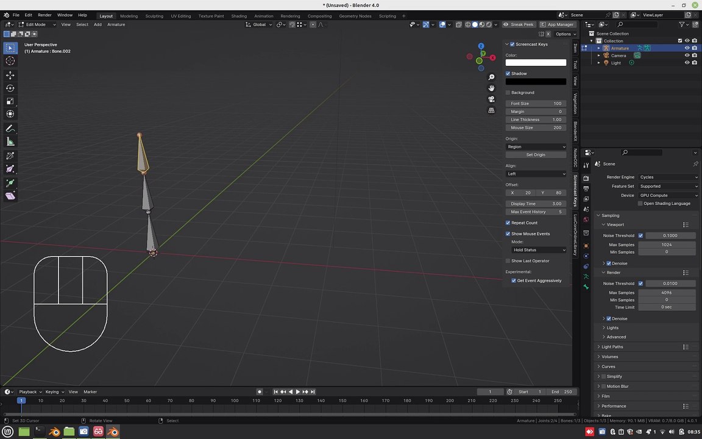Screen dimensions: 702x439
Task: Enable Show Last Operator checkbox
Action: coord(508,261)
